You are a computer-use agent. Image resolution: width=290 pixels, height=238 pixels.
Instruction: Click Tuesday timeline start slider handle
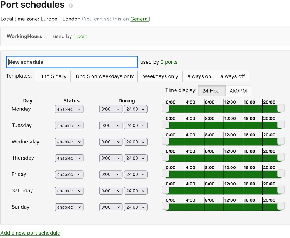166,124
